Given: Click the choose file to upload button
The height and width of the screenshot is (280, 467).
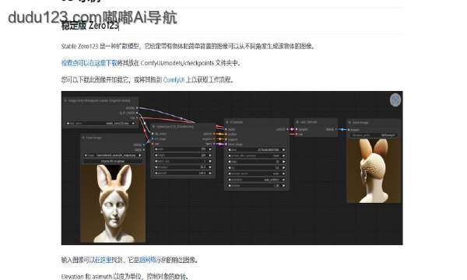Looking at the screenshot, I should click(x=113, y=161).
